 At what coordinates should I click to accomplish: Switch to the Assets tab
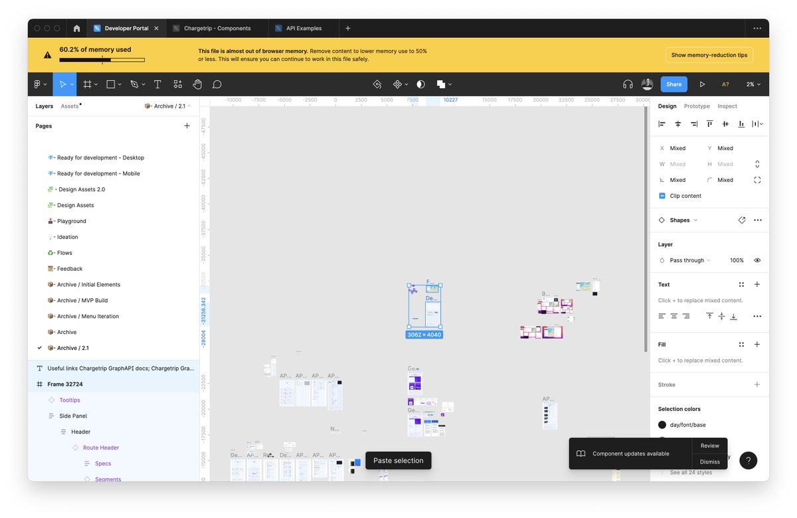[x=70, y=106]
